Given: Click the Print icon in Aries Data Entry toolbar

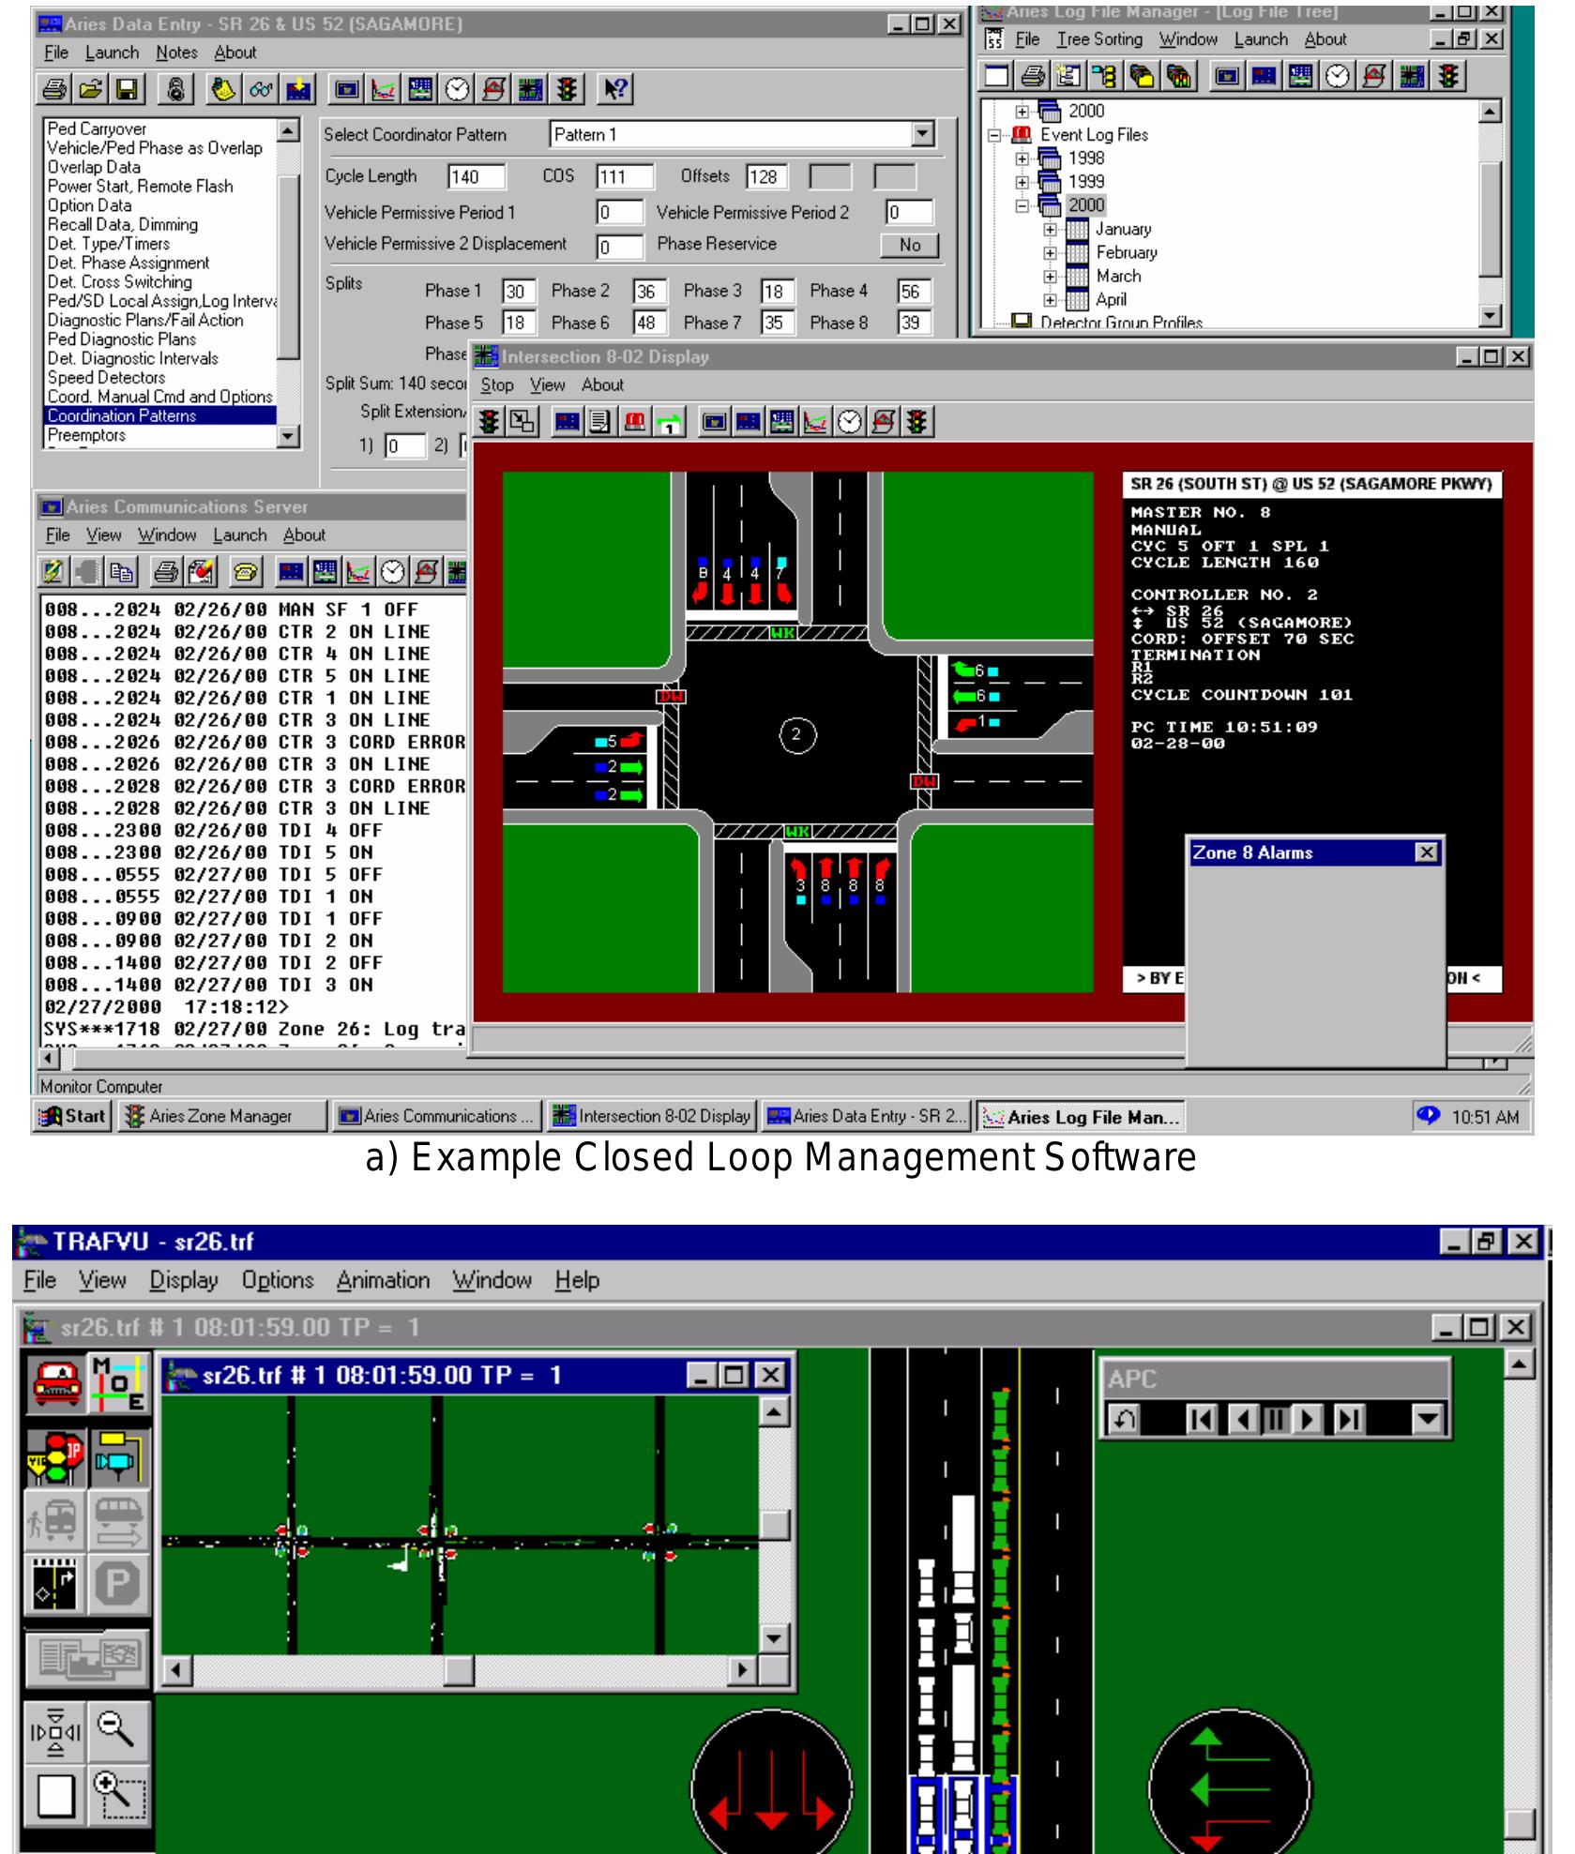Looking at the screenshot, I should click(55, 89).
